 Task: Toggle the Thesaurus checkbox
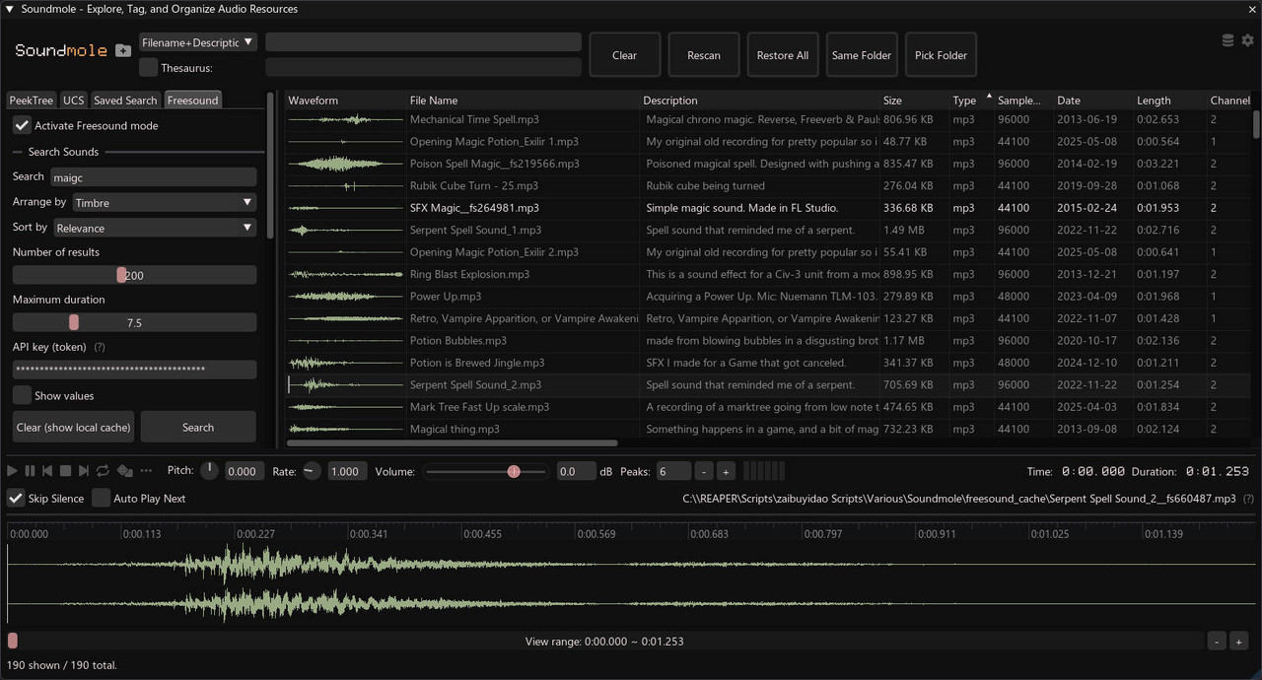pos(148,67)
